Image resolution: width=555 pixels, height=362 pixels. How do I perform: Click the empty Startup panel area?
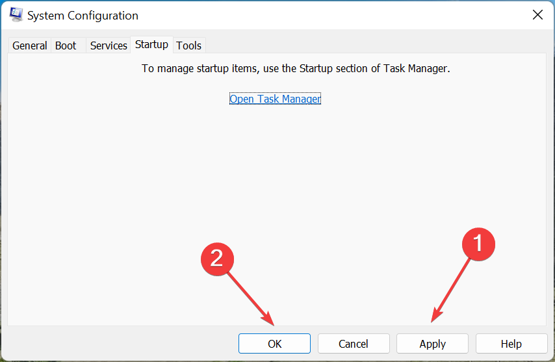pos(276,177)
